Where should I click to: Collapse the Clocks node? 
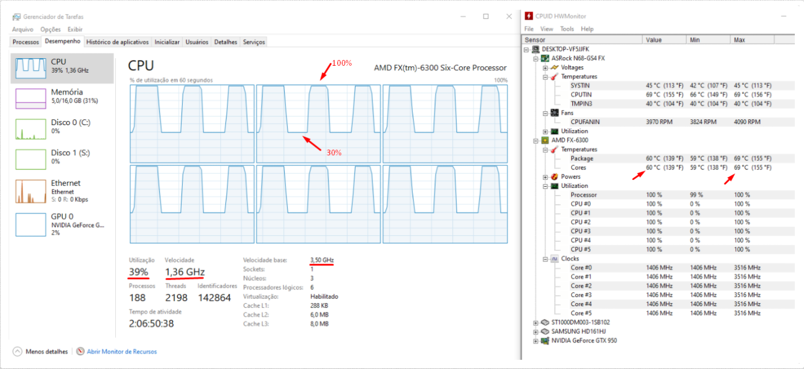[x=546, y=259]
